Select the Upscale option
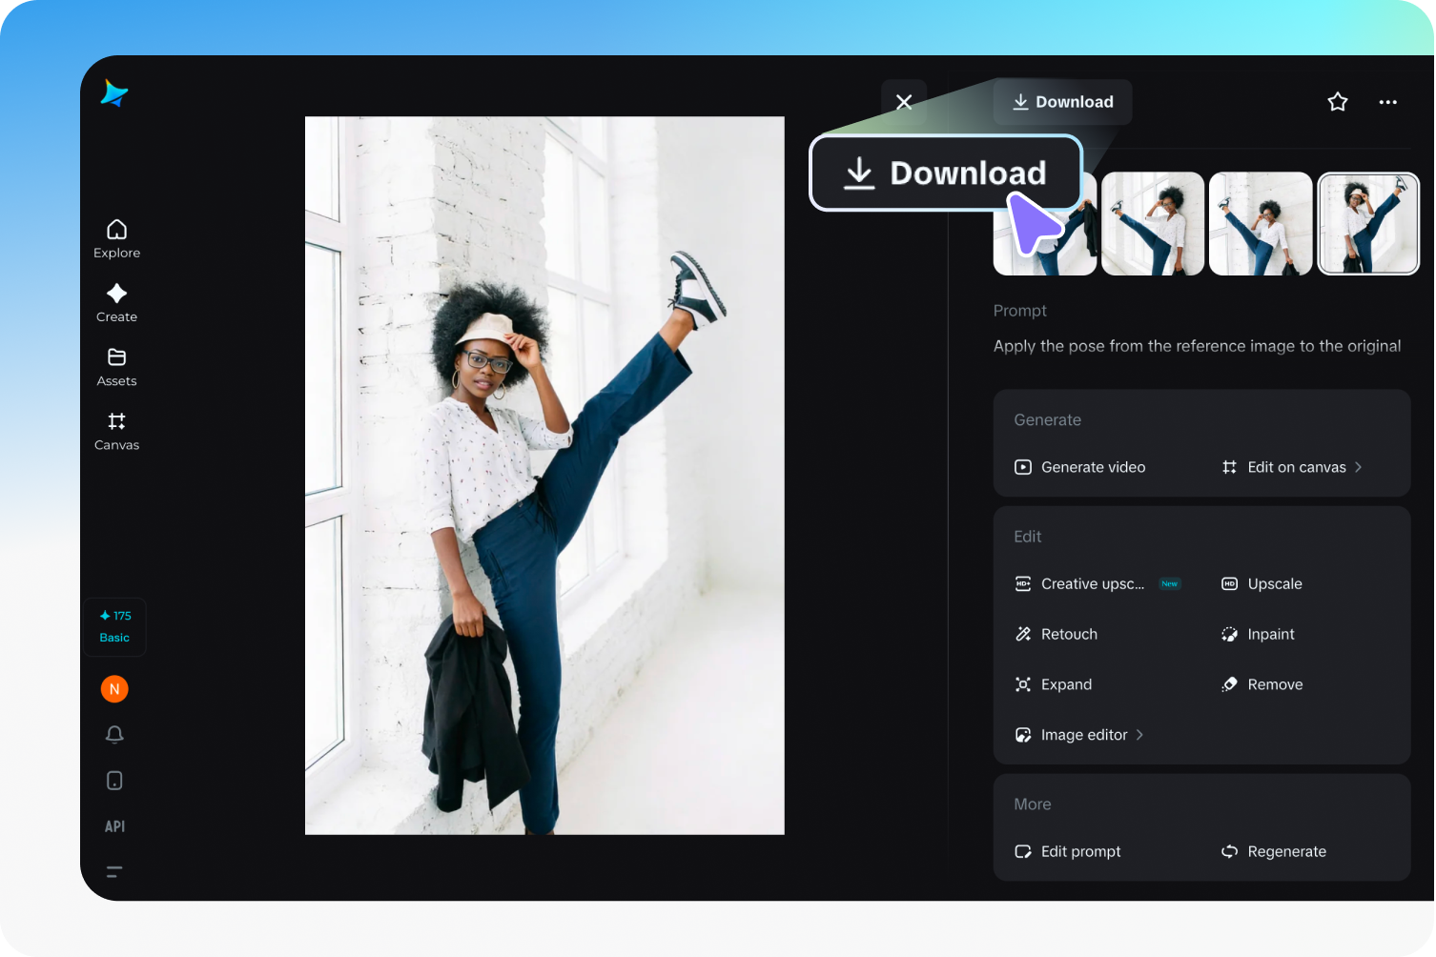 1275,583
